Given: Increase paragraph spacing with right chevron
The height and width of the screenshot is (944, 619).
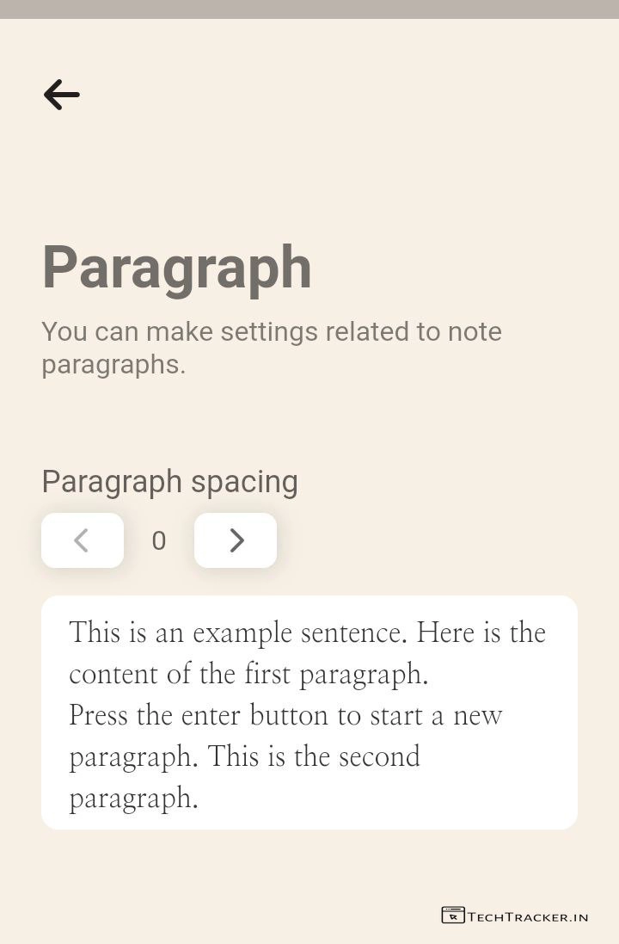Looking at the screenshot, I should [x=236, y=540].
